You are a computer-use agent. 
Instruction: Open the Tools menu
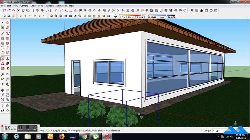(41, 6)
